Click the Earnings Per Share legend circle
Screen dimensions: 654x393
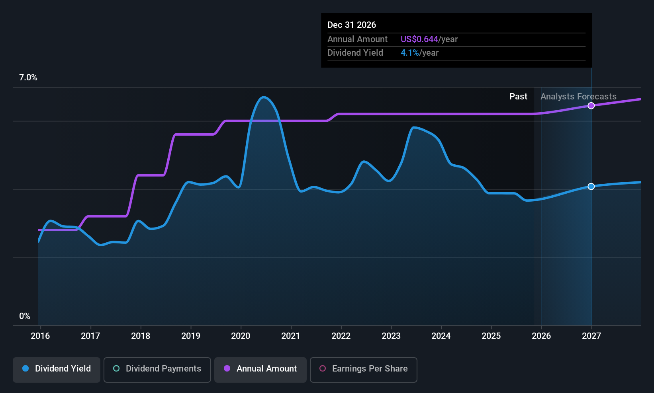(x=323, y=369)
